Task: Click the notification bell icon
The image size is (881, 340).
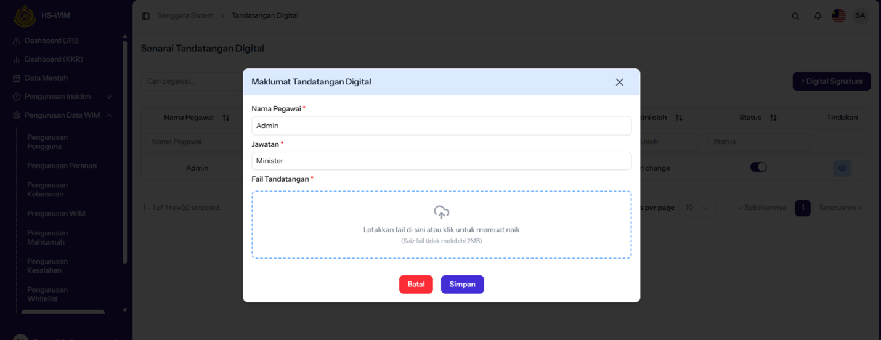Action: coord(818,16)
